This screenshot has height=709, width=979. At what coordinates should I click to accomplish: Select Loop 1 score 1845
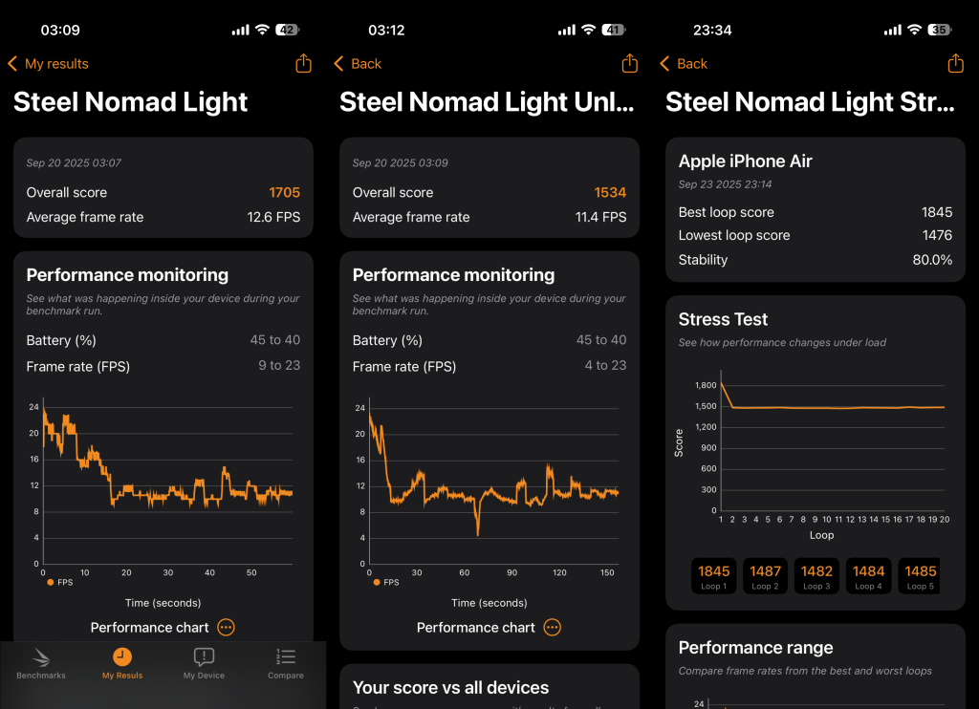pos(713,576)
